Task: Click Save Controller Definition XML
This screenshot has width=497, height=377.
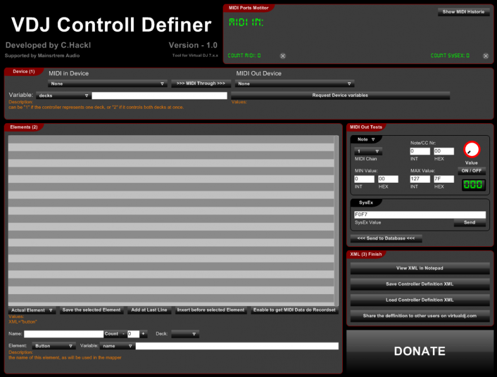Action: (420, 284)
